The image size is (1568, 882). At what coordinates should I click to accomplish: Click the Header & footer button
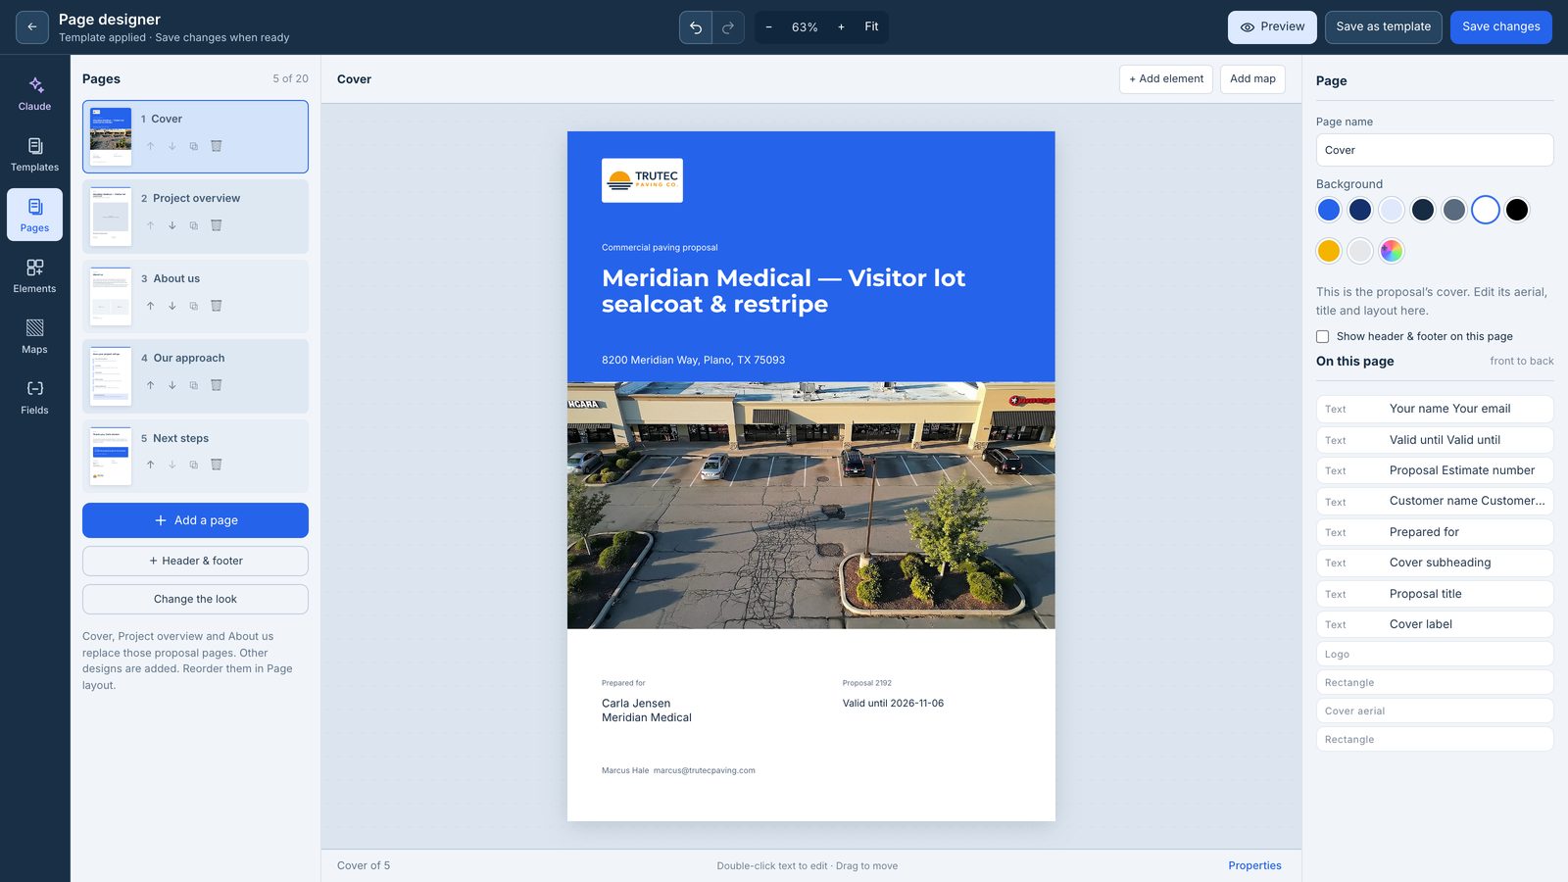(195, 561)
